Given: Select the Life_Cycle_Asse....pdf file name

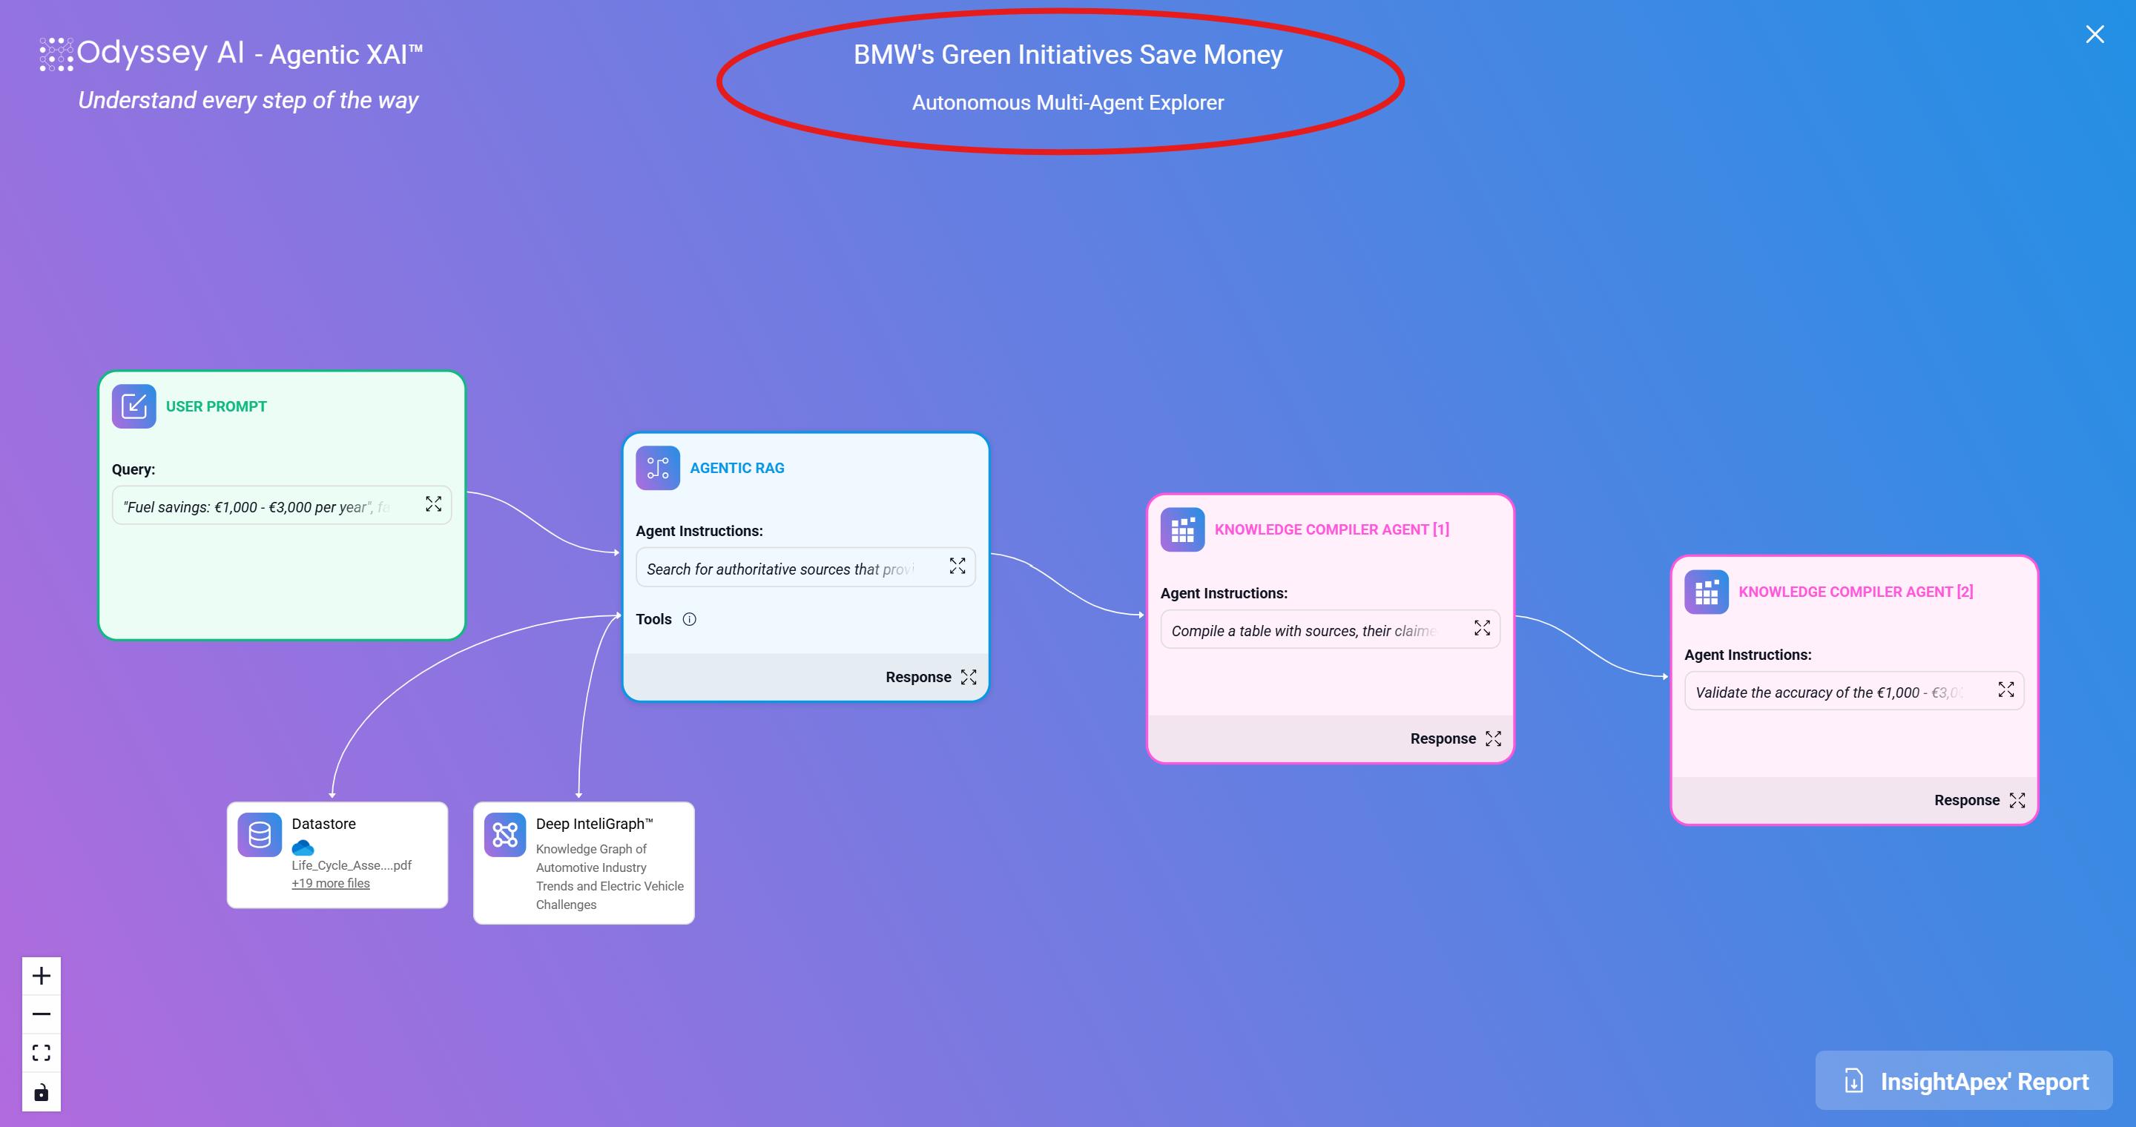Looking at the screenshot, I should (x=351, y=865).
